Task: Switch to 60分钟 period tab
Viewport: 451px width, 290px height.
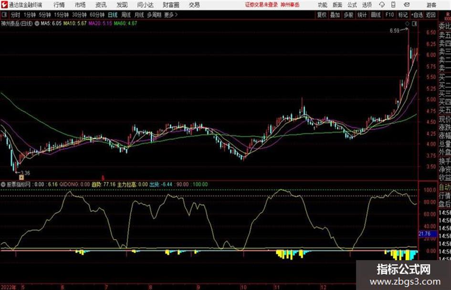Action: pos(97,15)
